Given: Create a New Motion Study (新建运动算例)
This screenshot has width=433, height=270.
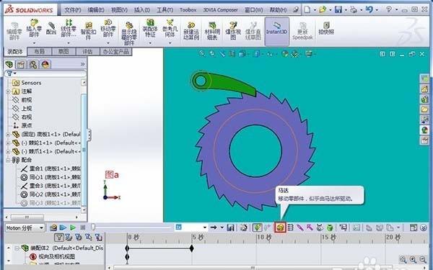Looking at the screenshot, I should pyautogui.click(x=191, y=32).
